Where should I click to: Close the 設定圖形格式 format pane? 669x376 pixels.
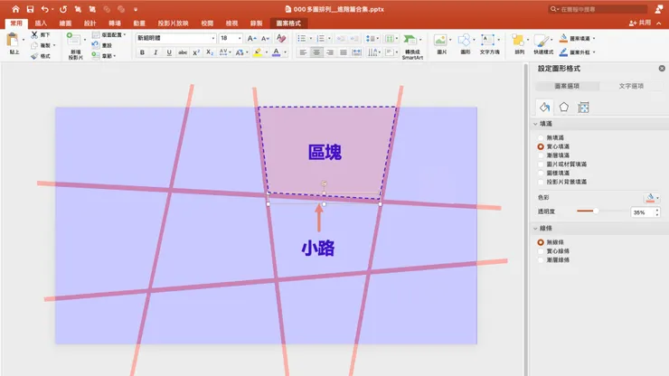[662, 69]
